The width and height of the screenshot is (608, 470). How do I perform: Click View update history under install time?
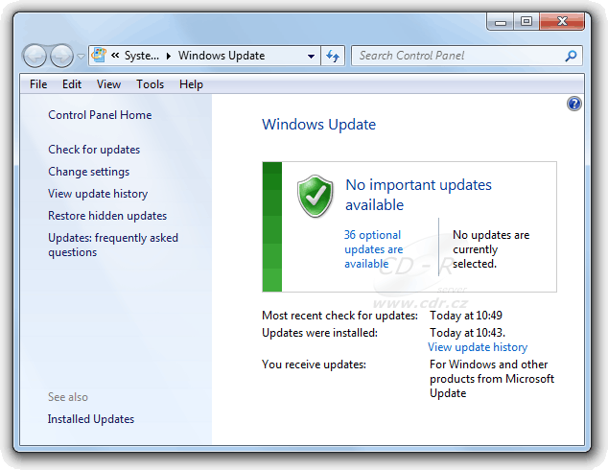point(478,347)
